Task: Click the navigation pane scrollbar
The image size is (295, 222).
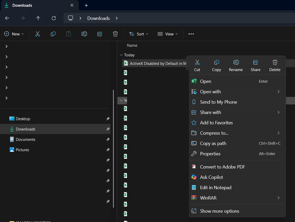Action: click(114, 149)
